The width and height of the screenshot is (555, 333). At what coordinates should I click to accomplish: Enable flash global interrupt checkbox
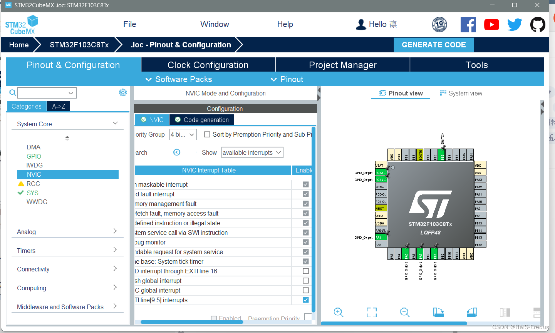[x=306, y=281]
